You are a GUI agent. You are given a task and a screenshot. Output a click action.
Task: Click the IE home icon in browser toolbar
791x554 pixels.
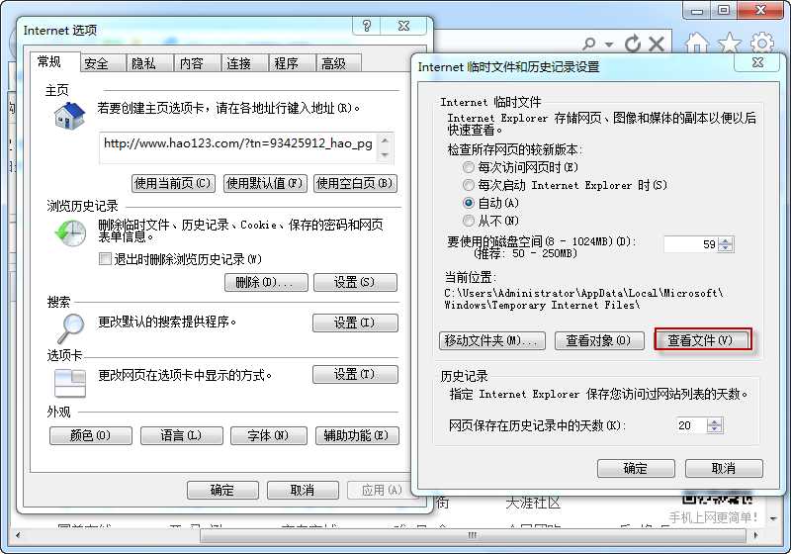pos(697,43)
